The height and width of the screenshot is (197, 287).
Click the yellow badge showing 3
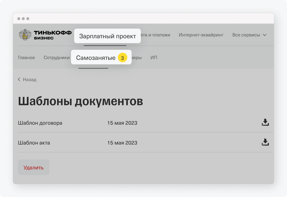coord(122,58)
